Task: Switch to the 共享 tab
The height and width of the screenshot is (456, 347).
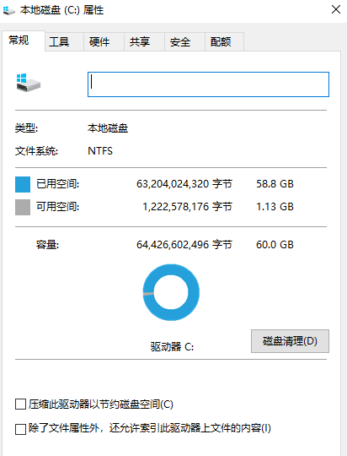Action: click(x=145, y=41)
